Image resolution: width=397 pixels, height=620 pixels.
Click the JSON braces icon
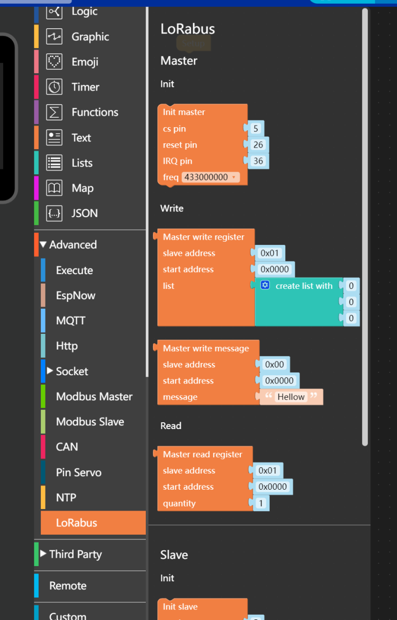(x=54, y=213)
